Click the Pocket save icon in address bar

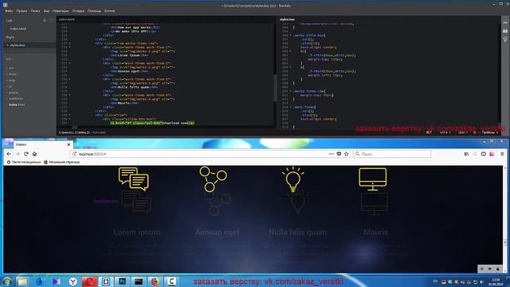tap(339, 154)
